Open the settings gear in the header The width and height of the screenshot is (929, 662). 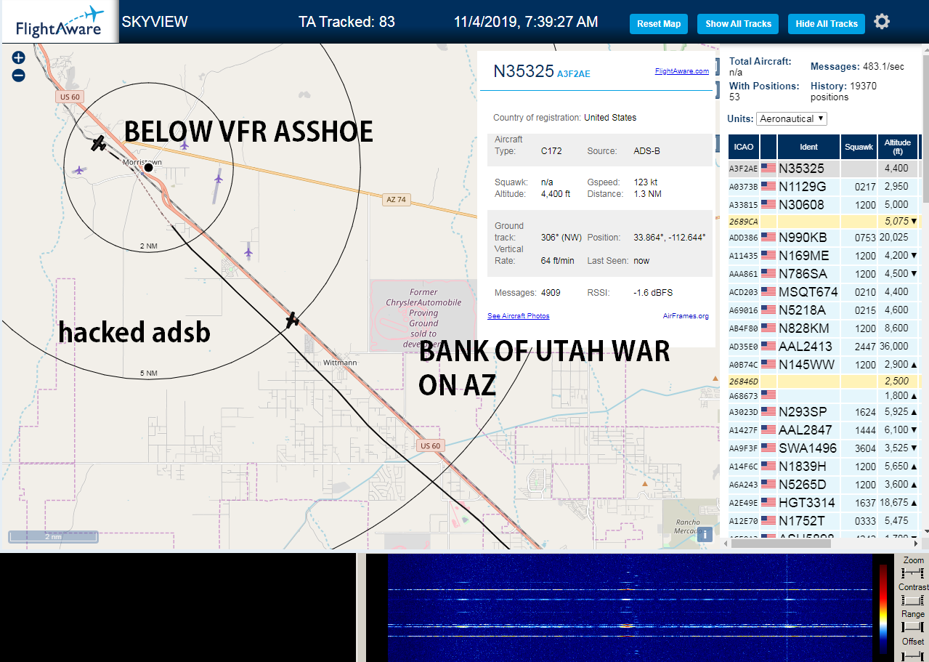882,22
